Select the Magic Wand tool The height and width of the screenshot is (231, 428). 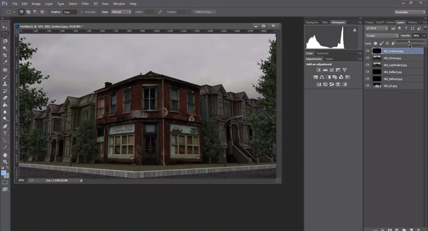pyautogui.click(x=5, y=48)
